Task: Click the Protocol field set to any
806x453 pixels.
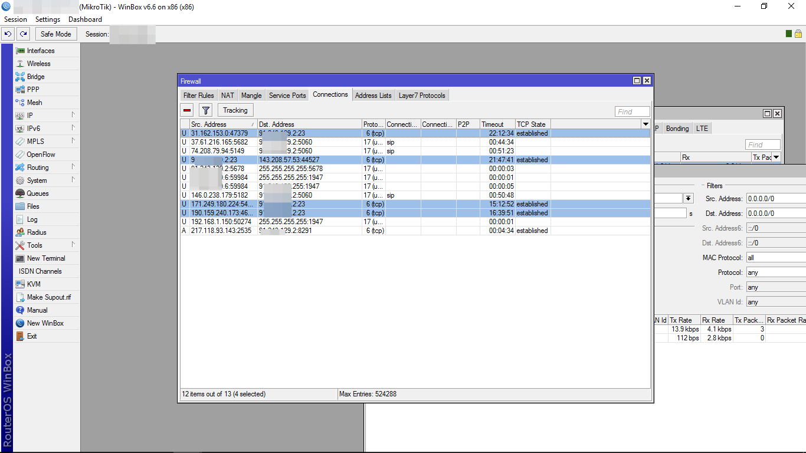Action: (776, 273)
